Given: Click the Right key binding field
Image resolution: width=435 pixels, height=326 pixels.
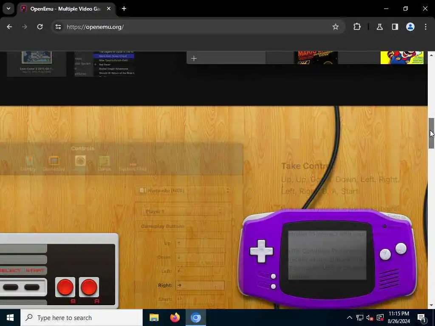Looking at the screenshot, I should point(200,285).
